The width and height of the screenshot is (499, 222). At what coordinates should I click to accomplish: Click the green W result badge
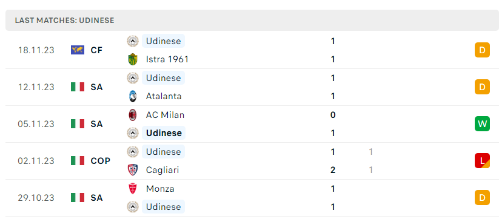(482, 123)
